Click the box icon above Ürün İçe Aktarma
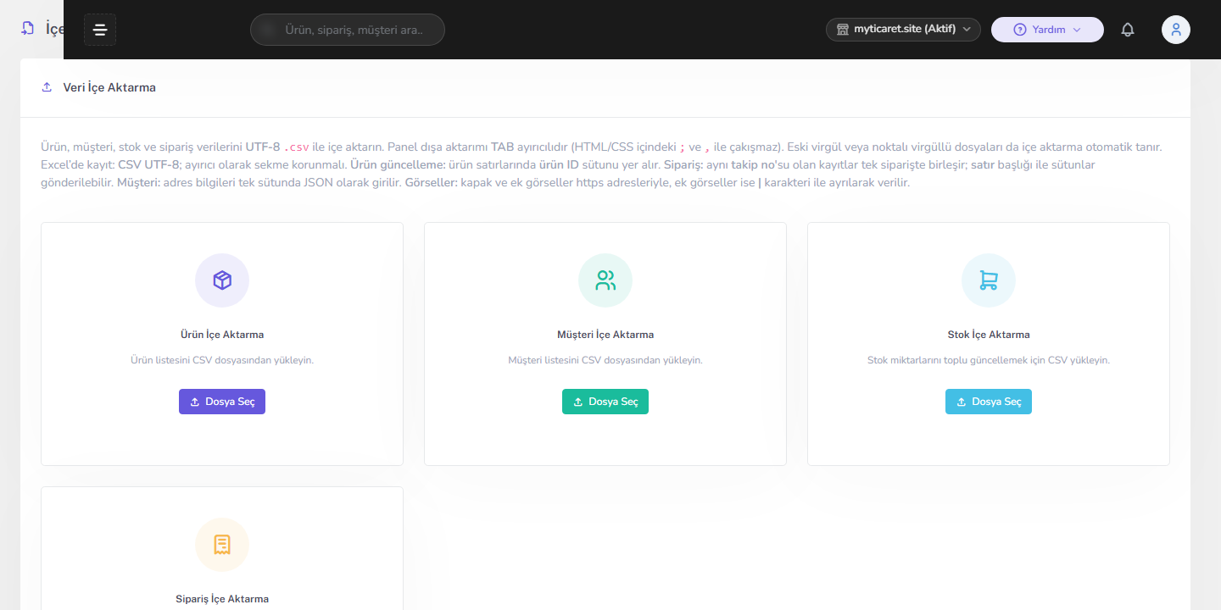Screen dimensions: 1221x610 click(222, 280)
